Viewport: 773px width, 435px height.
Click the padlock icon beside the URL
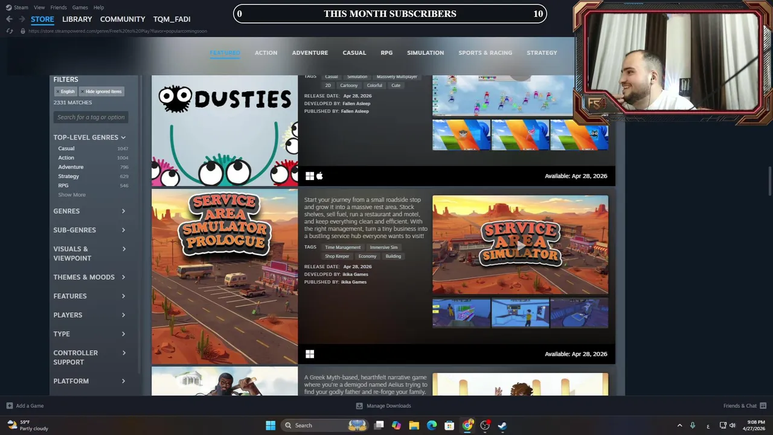point(23,31)
